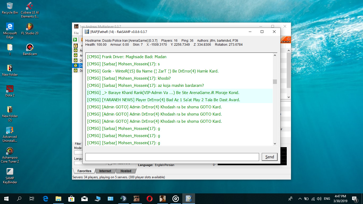Click the green connect arrow in SA-MP toolbar

click(x=75, y=40)
